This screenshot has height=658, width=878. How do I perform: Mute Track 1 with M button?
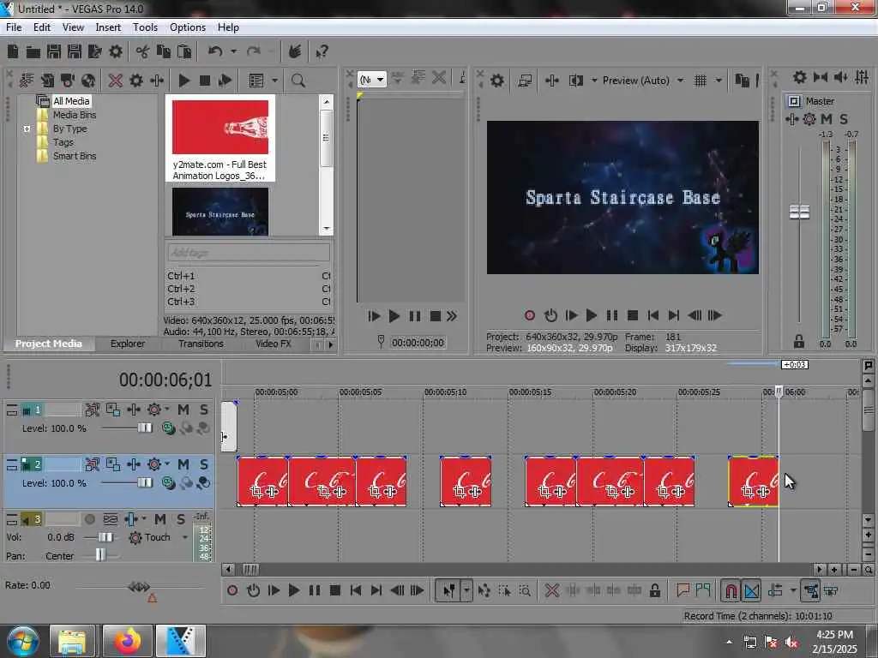tap(183, 410)
